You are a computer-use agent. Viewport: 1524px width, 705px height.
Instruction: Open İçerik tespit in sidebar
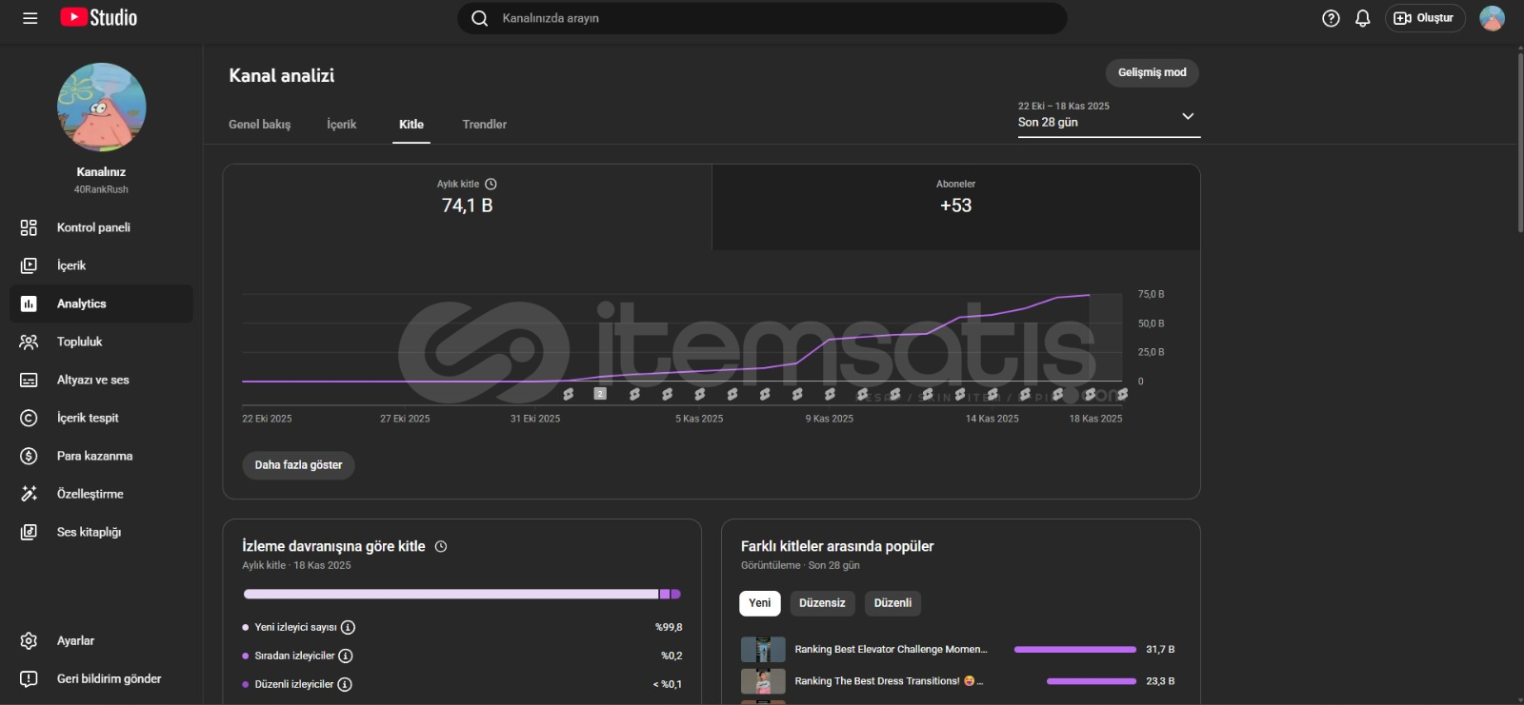[88, 418]
